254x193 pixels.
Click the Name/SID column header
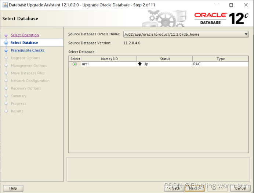(109, 59)
